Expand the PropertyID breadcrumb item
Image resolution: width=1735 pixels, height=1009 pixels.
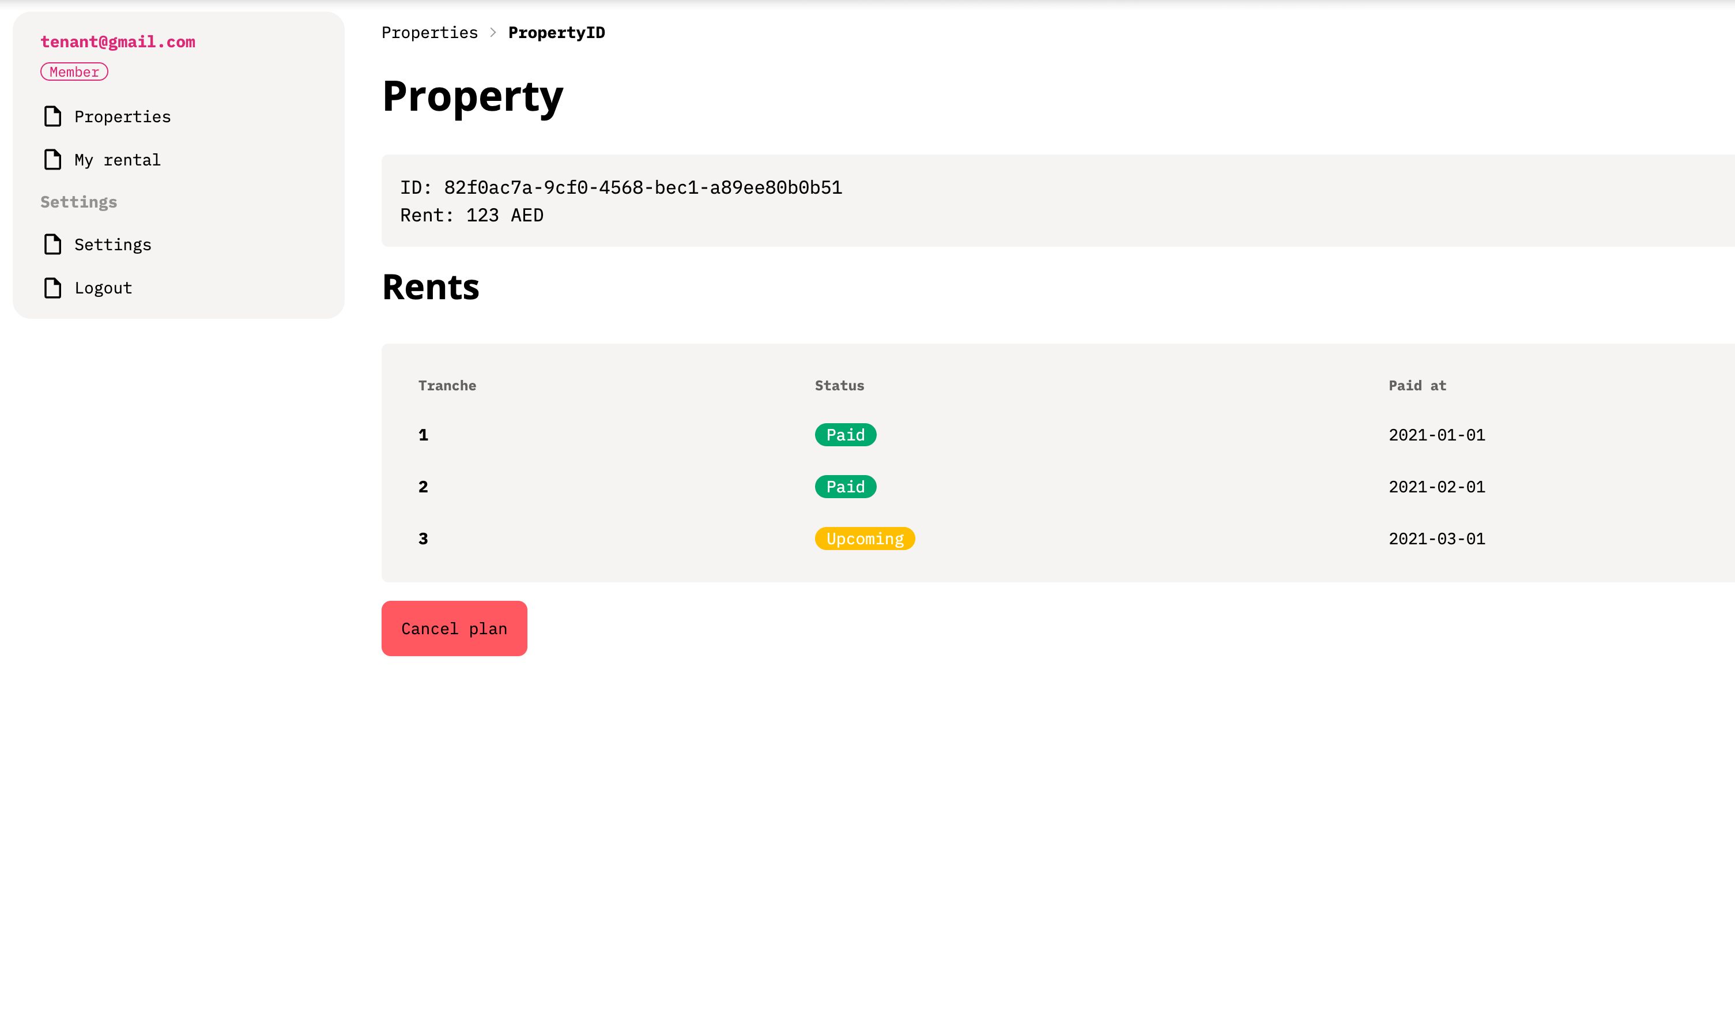click(x=556, y=32)
